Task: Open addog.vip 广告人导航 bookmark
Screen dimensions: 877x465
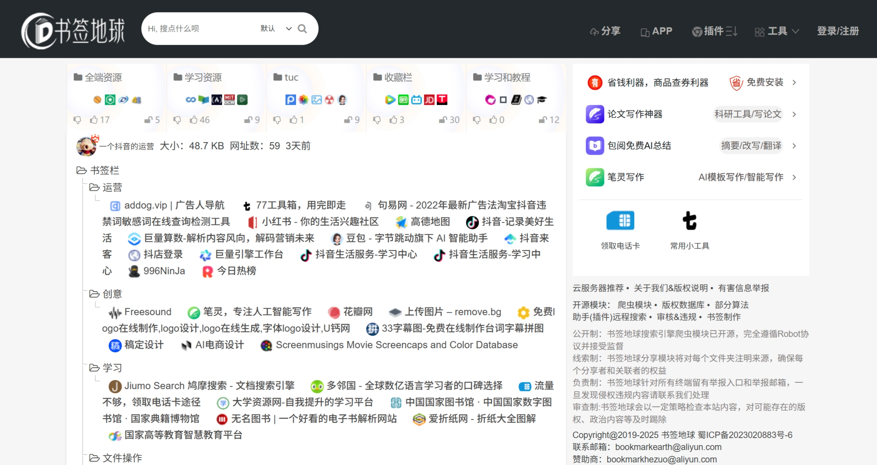Action: pyautogui.click(x=167, y=206)
